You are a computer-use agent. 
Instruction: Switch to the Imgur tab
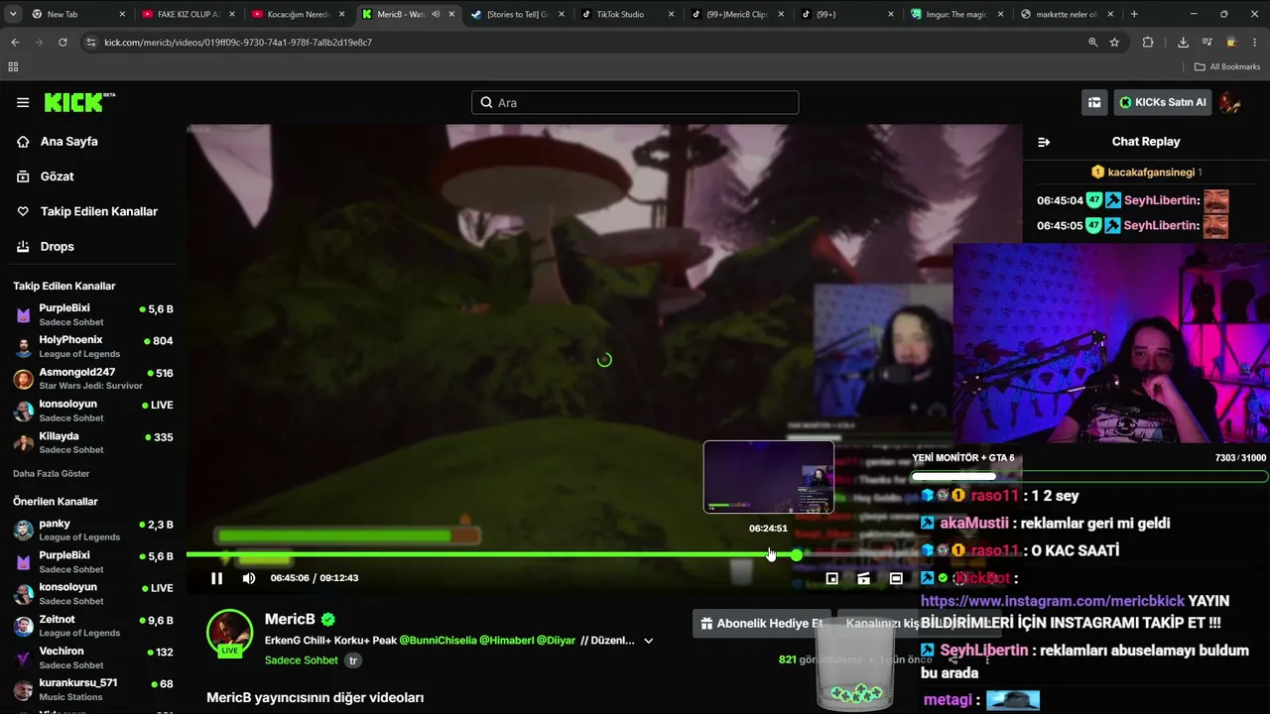coord(957,14)
